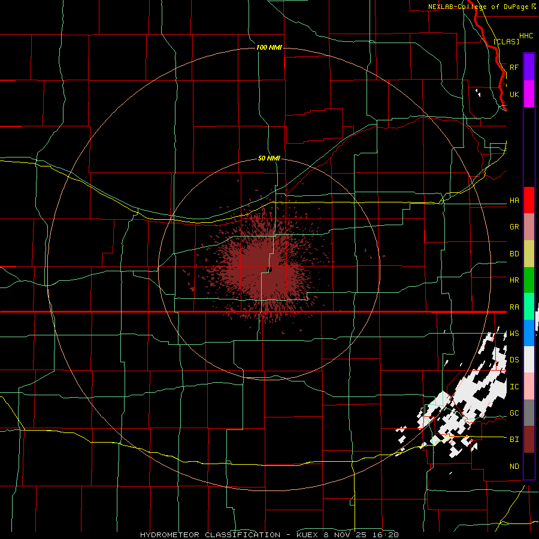Select the yellow BD legend swatch
The image size is (539, 539).
(529, 253)
